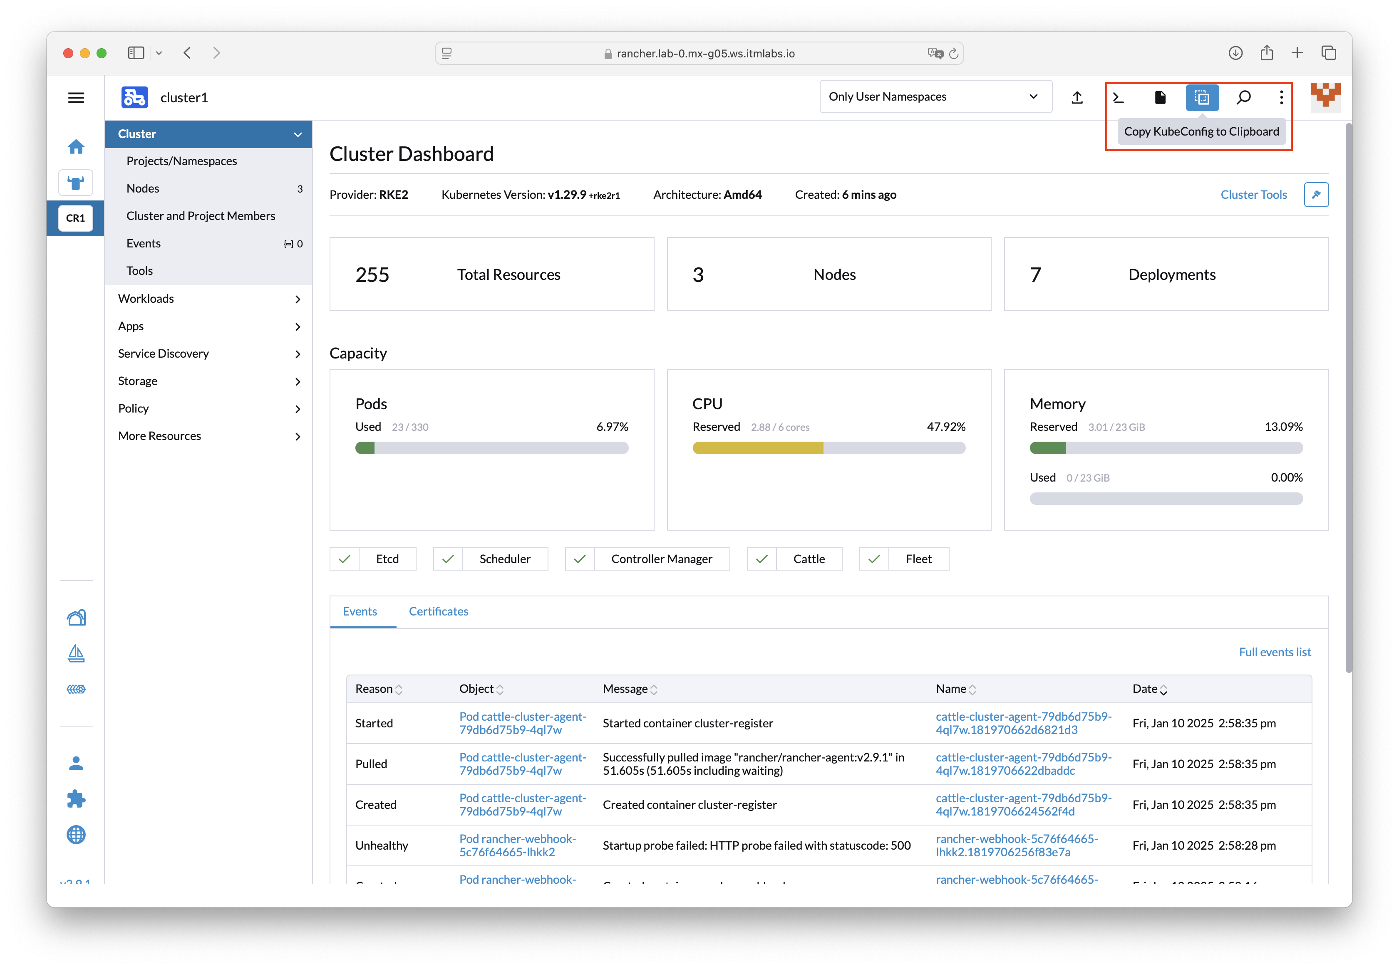The height and width of the screenshot is (969, 1399).
Task: Open the three-dot header menu
Action: coord(1281,97)
